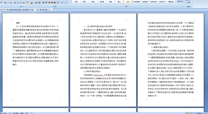Apply superscript formatting
This screenshot has height=114, width=208.
point(21,3)
